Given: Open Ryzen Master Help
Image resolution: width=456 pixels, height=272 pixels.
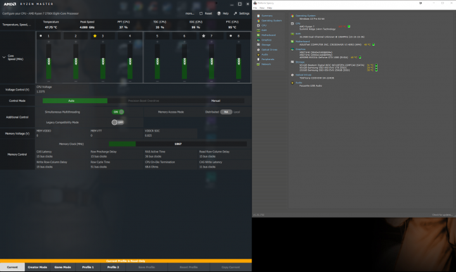Looking at the screenshot, I should tap(223, 13).
